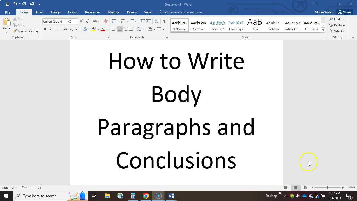The width and height of the screenshot is (357, 201).
Task: Apply the Heading 1 style
Action: coord(217,25)
